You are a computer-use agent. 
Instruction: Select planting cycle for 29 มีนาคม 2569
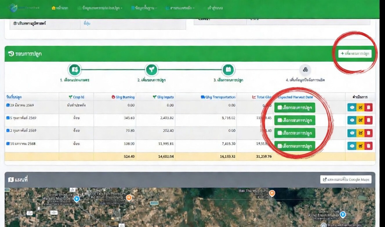pyautogui.click(x=295, y=107)
